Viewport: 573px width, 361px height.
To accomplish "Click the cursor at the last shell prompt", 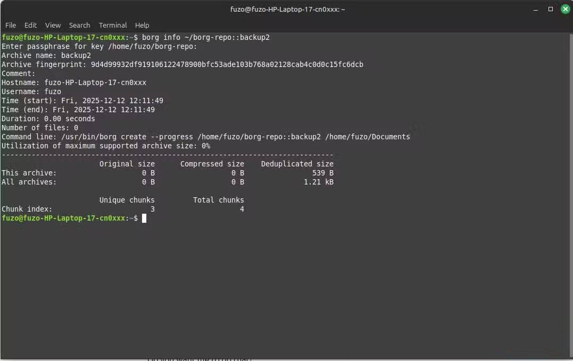I will pyautogui.click(x=144, y=219).
